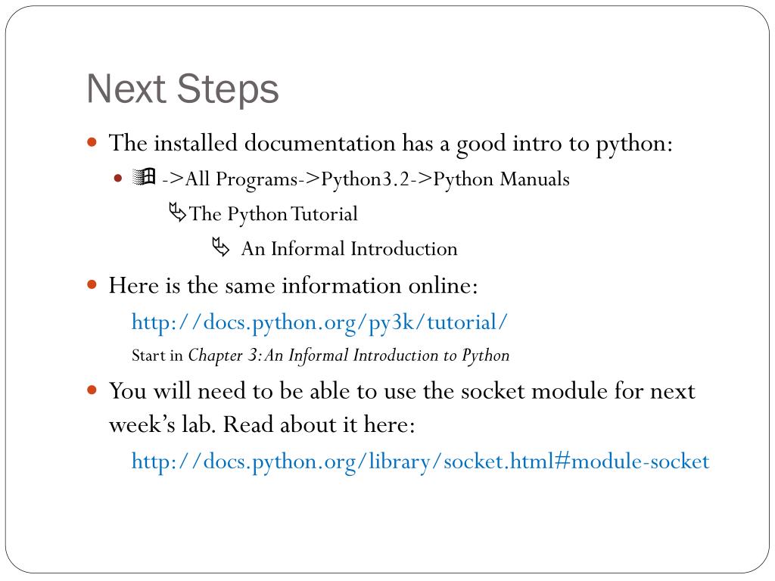Screen dimensions: 775x581
Task: Click The Python Tutorial text
Action: pos(273,214)
